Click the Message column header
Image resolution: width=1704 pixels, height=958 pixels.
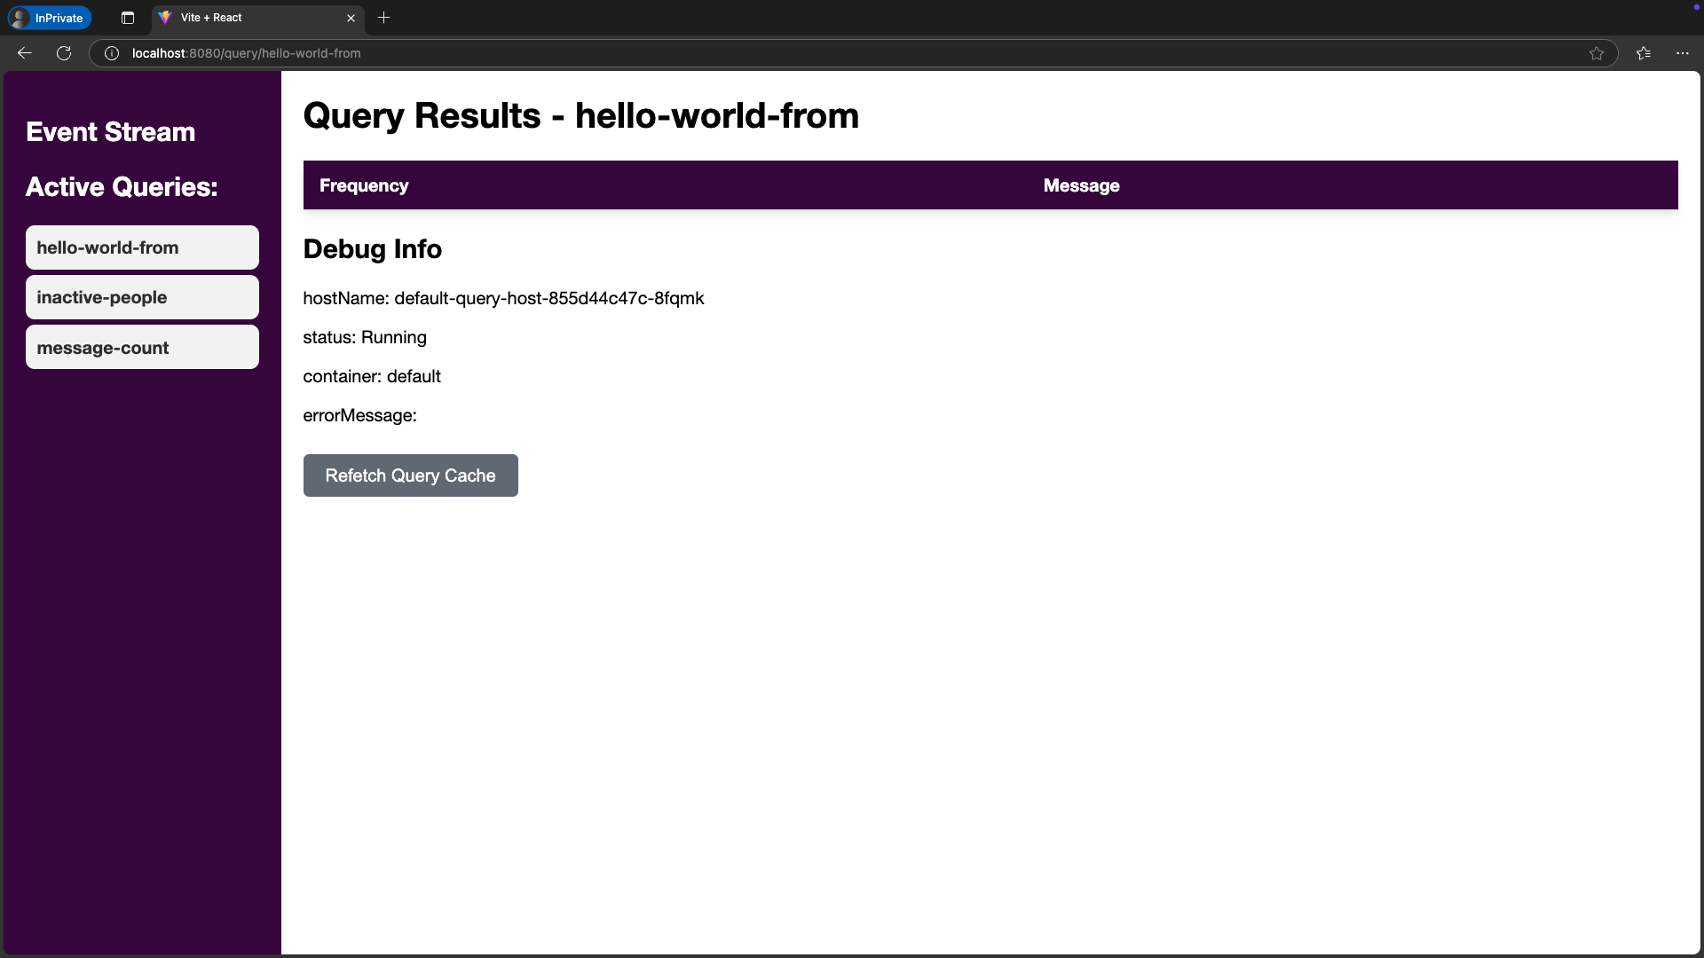(1081, 185)
